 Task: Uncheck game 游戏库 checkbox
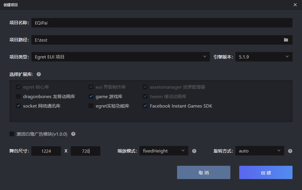(x=91, y=96)
